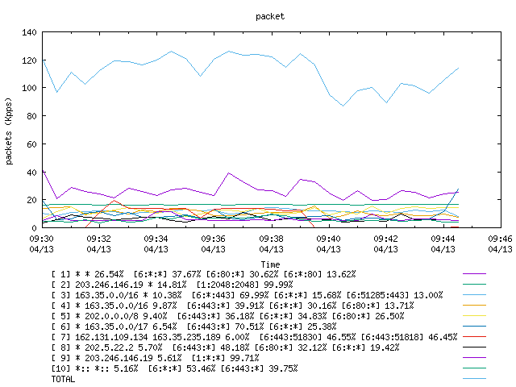Click light blue line sample for entry [ 3]

pos(474,295)
